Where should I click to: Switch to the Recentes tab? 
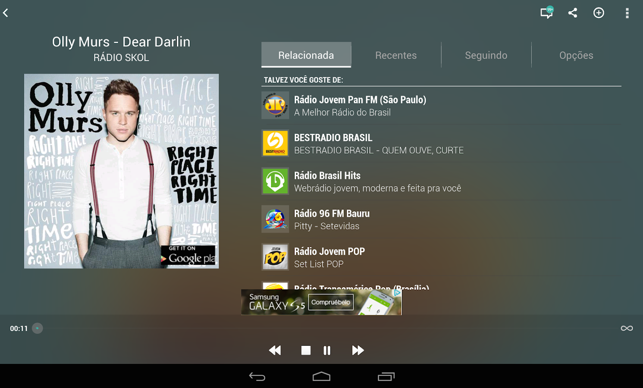pos(396,55)
